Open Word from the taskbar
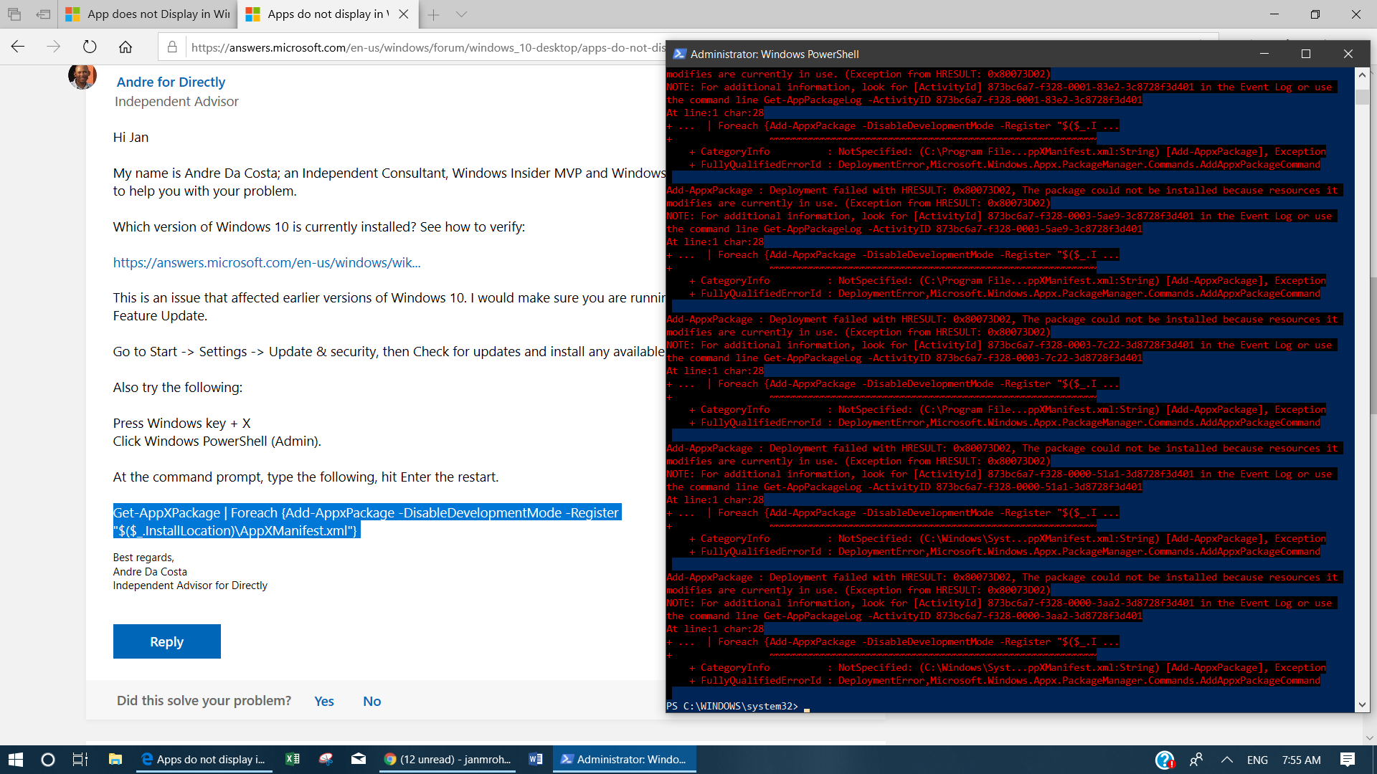The image size is (1377, 774). point(535,760)
